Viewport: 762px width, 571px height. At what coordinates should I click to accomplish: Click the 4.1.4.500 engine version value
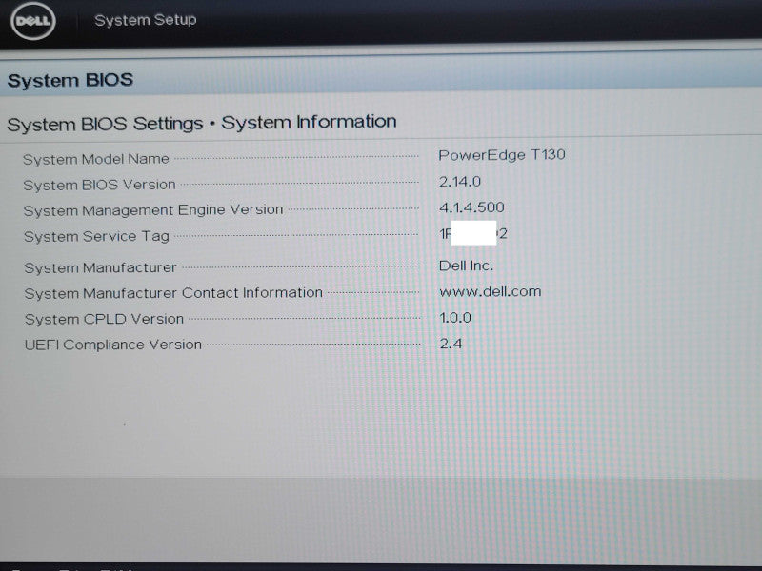471,207
